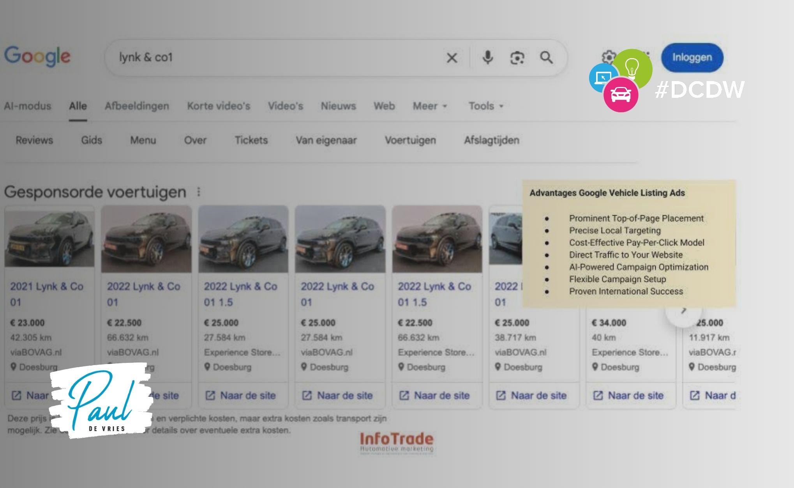The width and height of the screenshot is (794, 488).
Task: Click the second Lynk & Co car thumbnail
Action: click(x=146, y=239)
